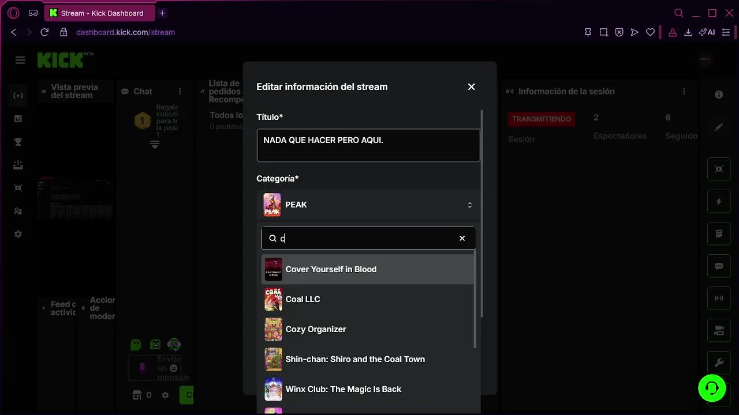
Task: Select Coal LLC category
Action: 368,299
